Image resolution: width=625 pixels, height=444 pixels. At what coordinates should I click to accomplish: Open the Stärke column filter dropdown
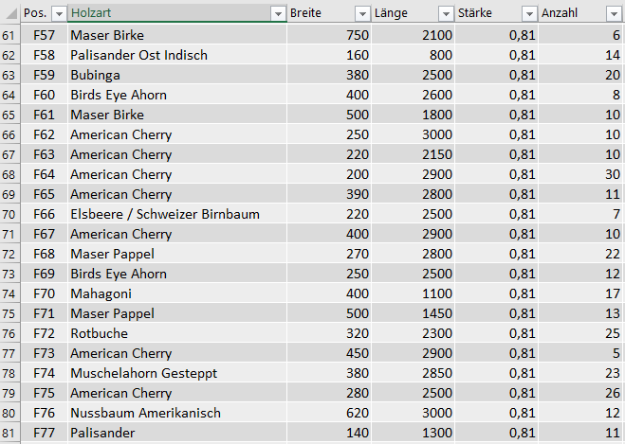click(529, 14)
